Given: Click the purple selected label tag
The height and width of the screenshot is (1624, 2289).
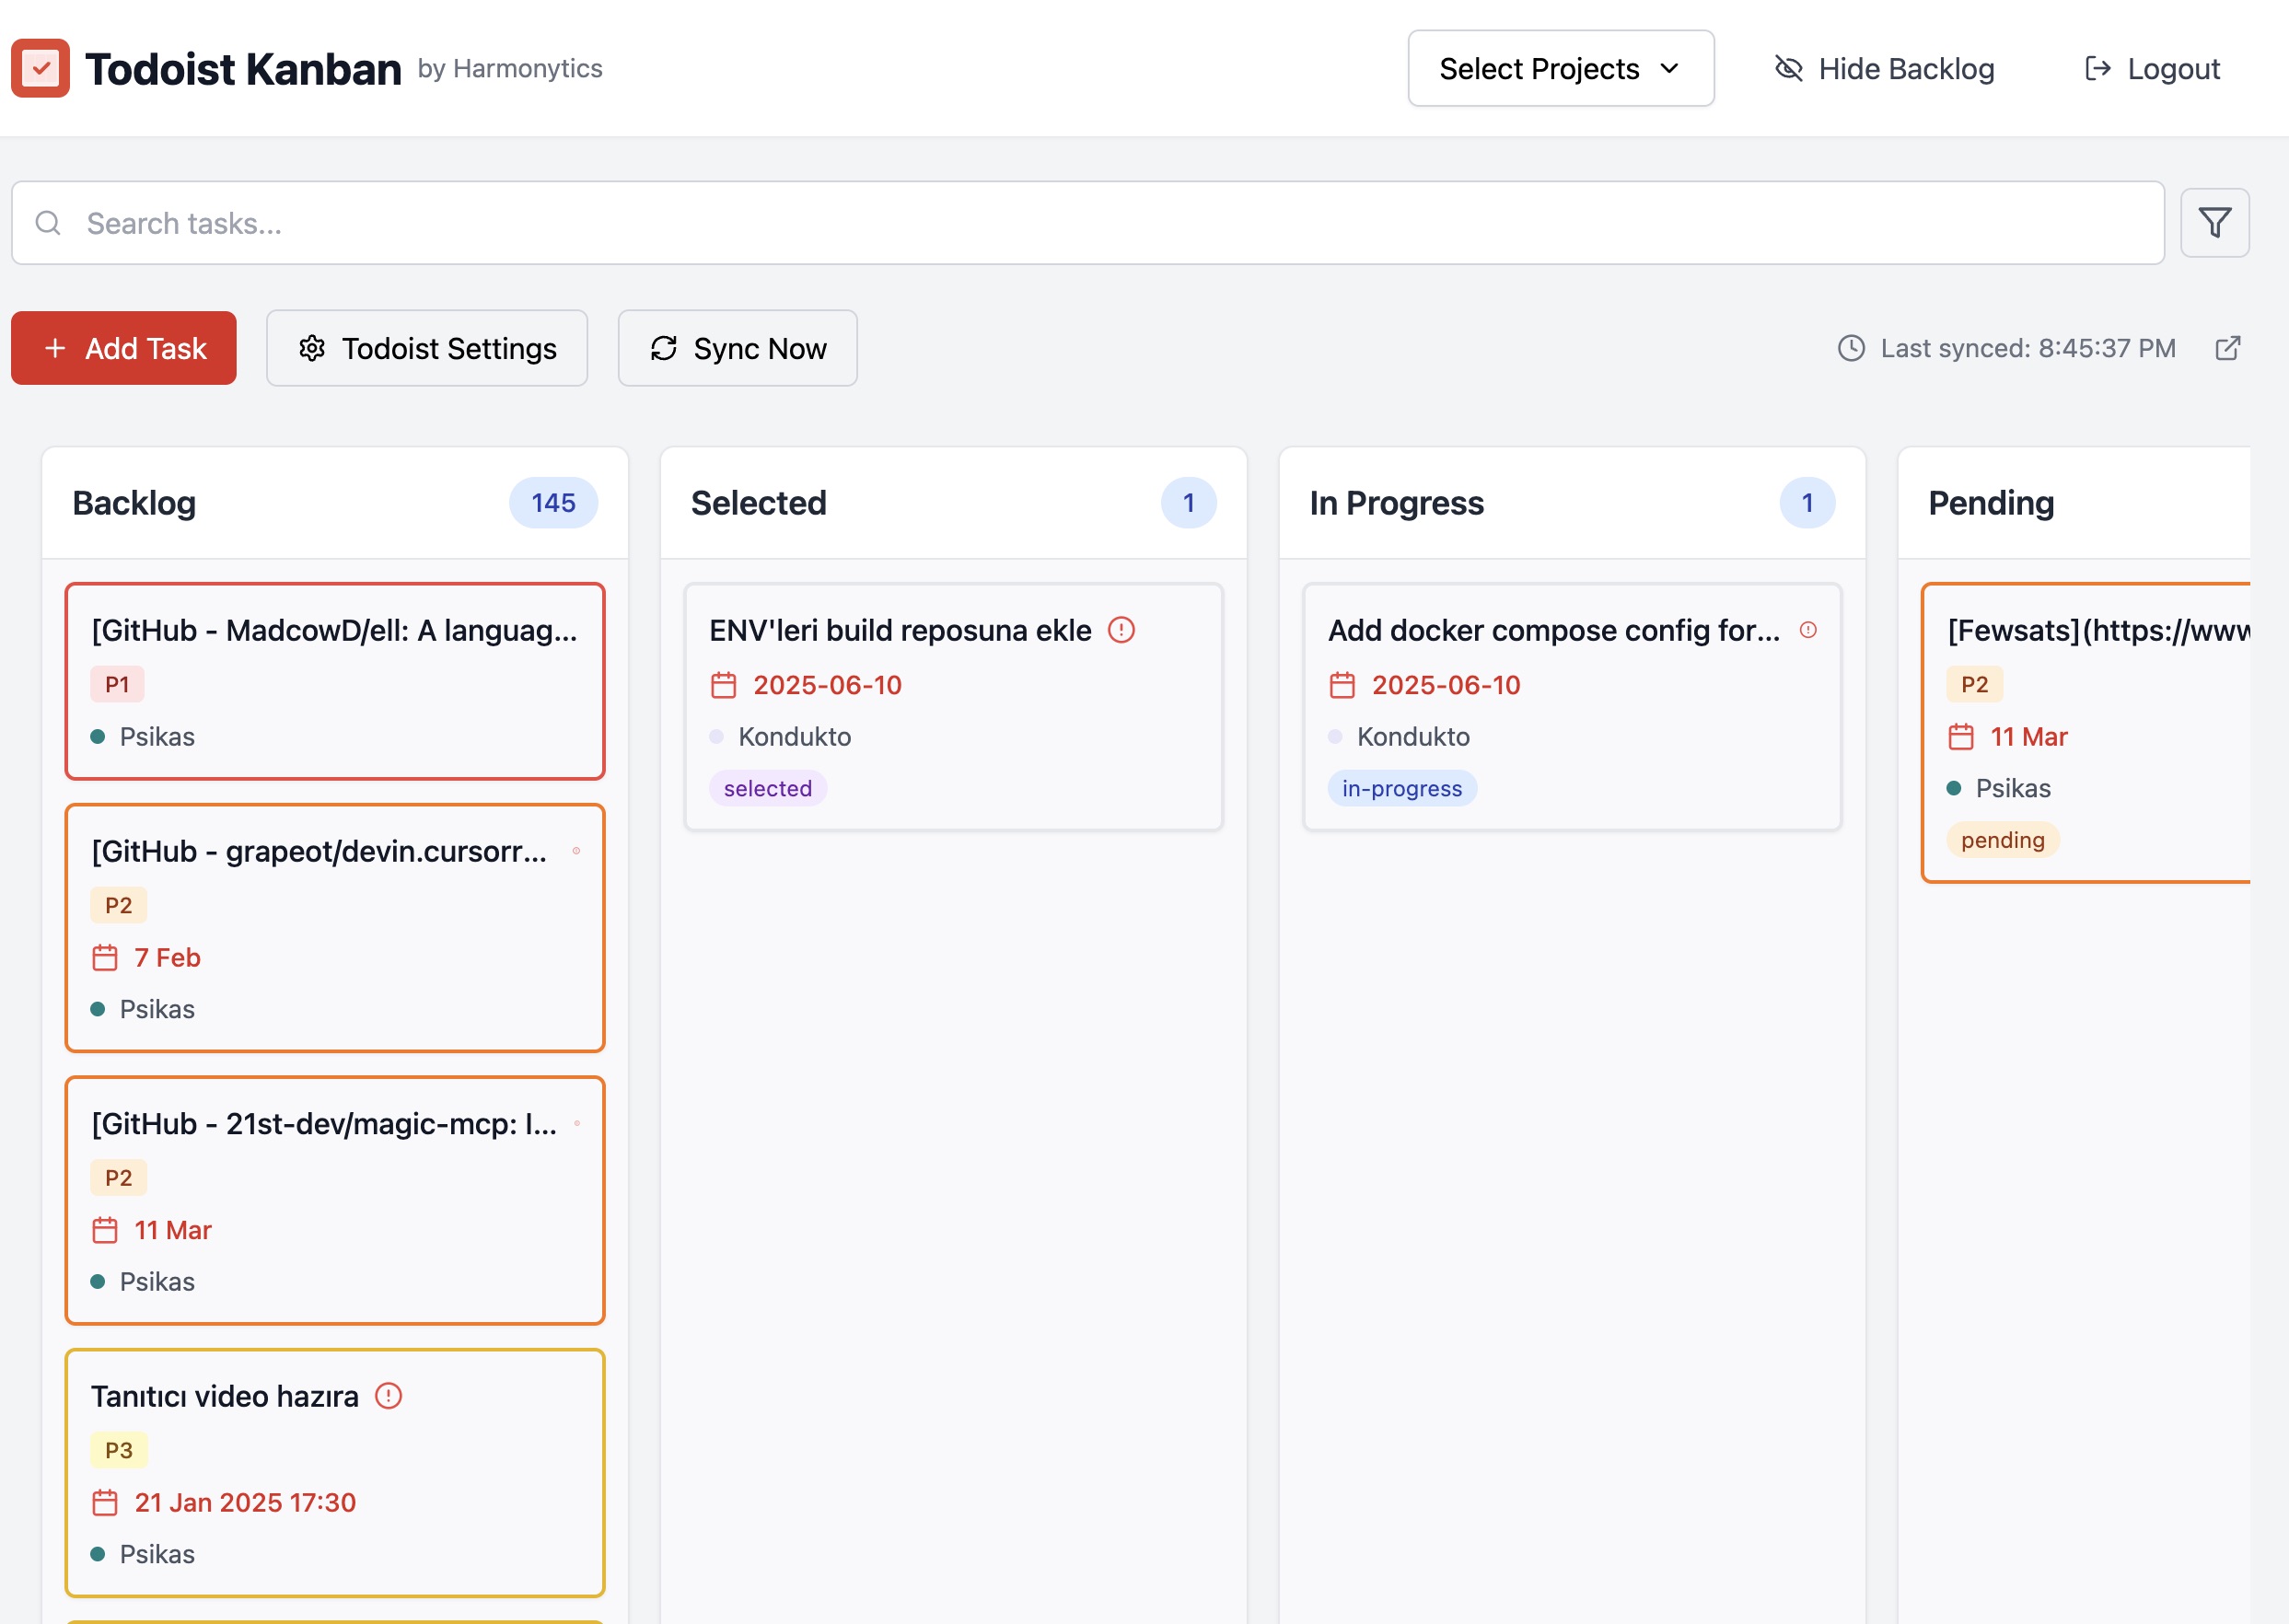Looking at the screenshot, I should (767, 788).
